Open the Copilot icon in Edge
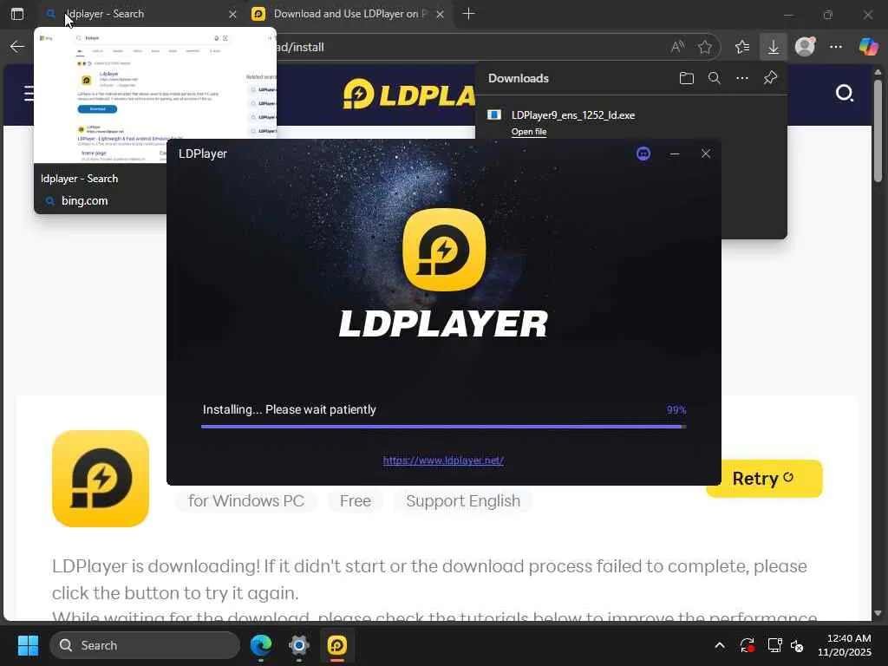 (868, 47)
